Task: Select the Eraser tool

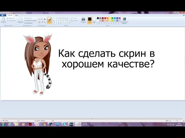Action: 39,22
